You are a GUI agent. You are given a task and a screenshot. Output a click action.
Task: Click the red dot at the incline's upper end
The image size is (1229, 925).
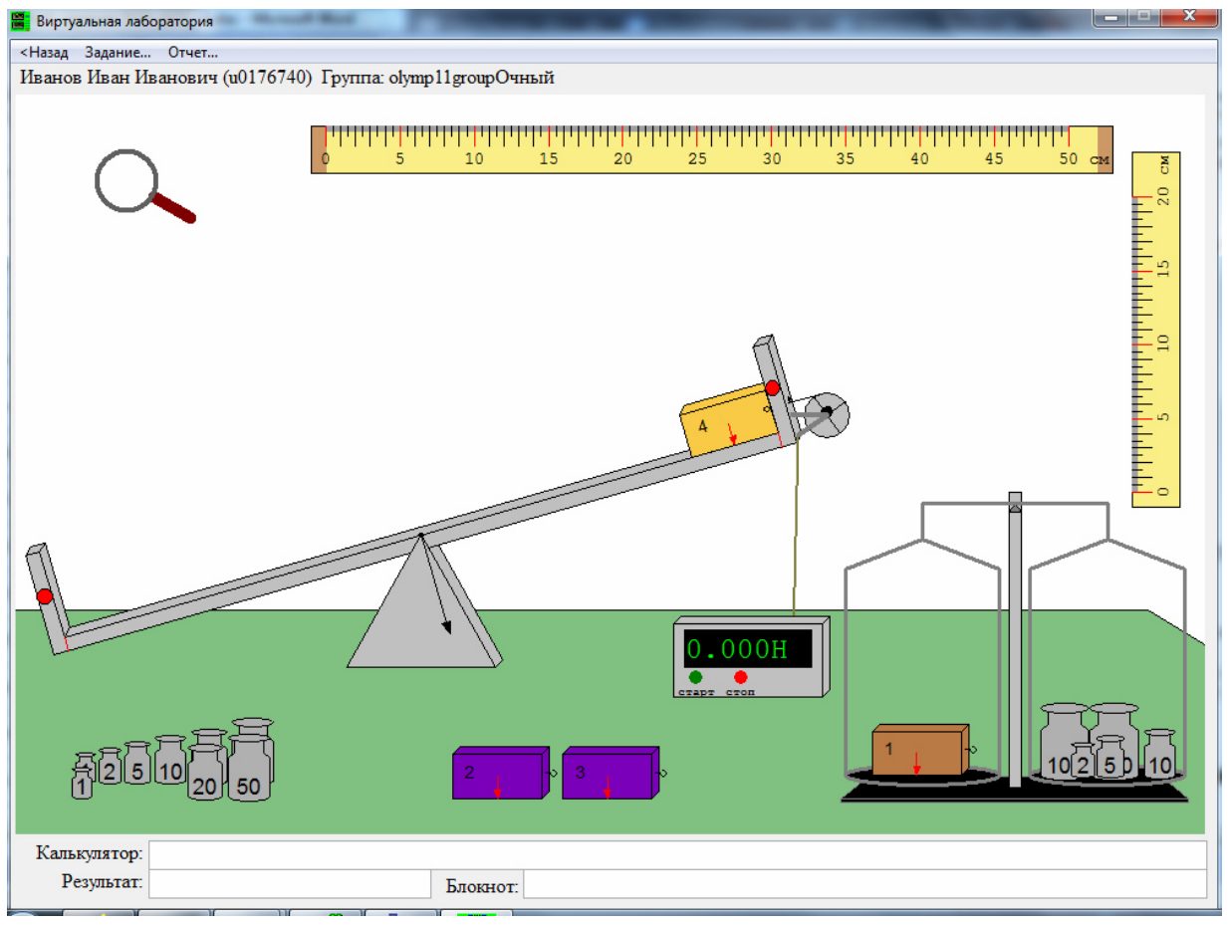point(772,388)
